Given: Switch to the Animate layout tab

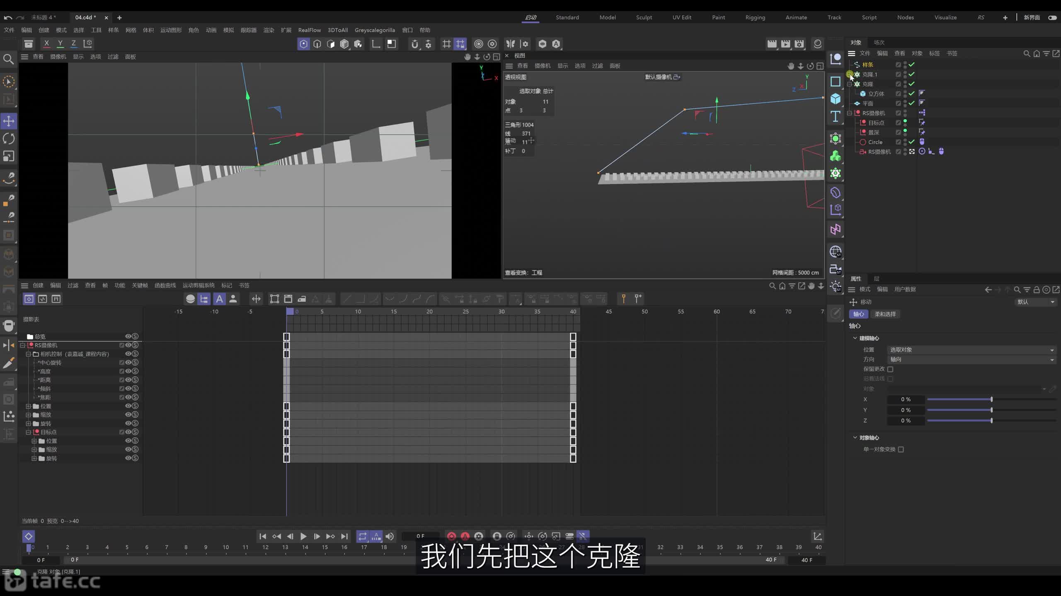Looking at the screenshot, I should (x=796, y=17).
